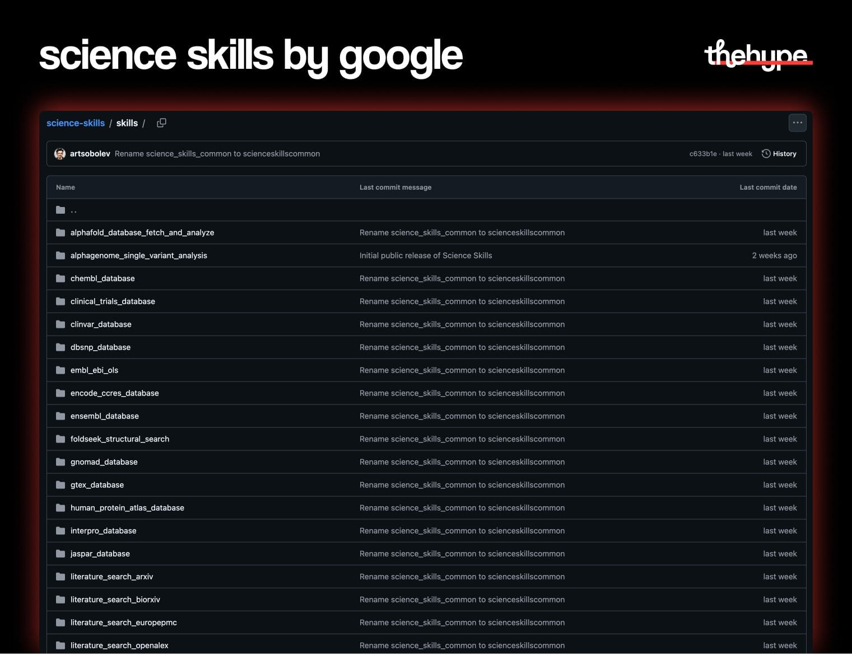Click folder icon for foldseek_structural_search
Screen dimensions: 852x654
point(60,439)
